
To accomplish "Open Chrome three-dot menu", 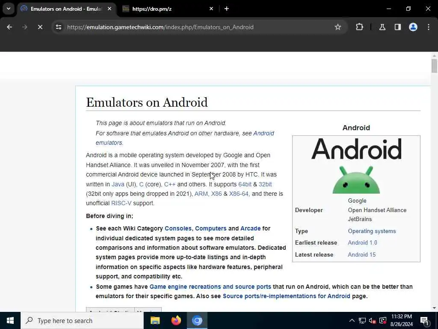I will pyautogui.click(x=429, y=27).
